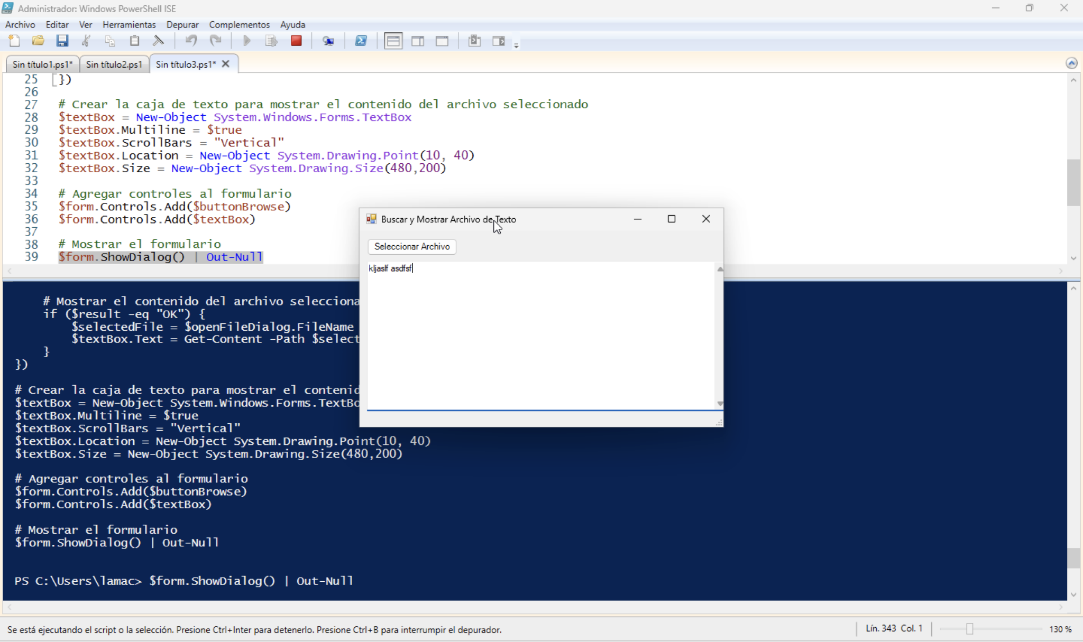Paste clipboard contents using the Paste icon

pos(134,41)
